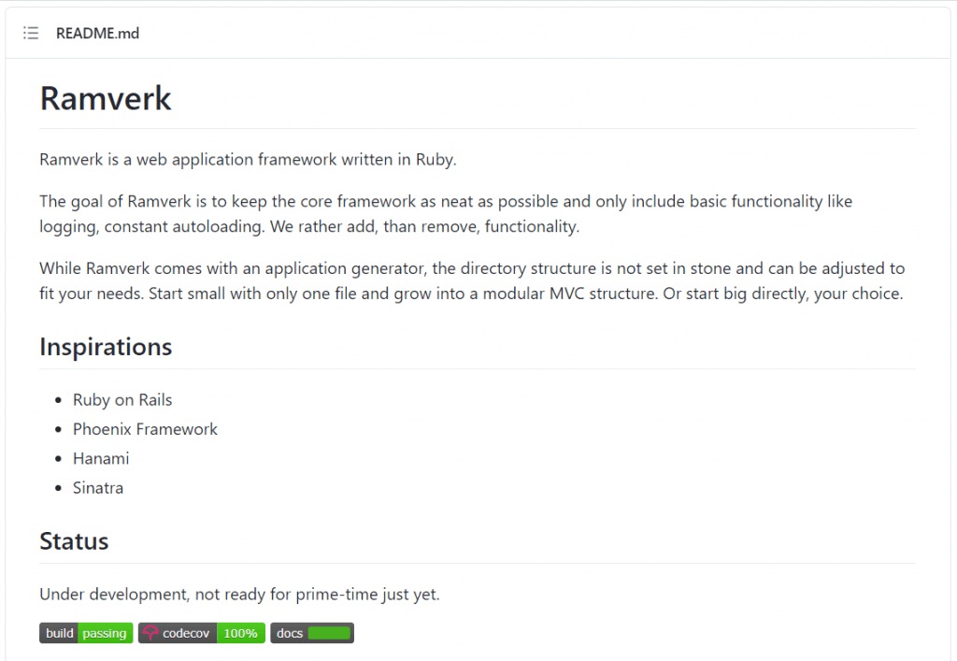
Task: Click the '100%' value on codecov badge
Action: [x=240, y=633]
